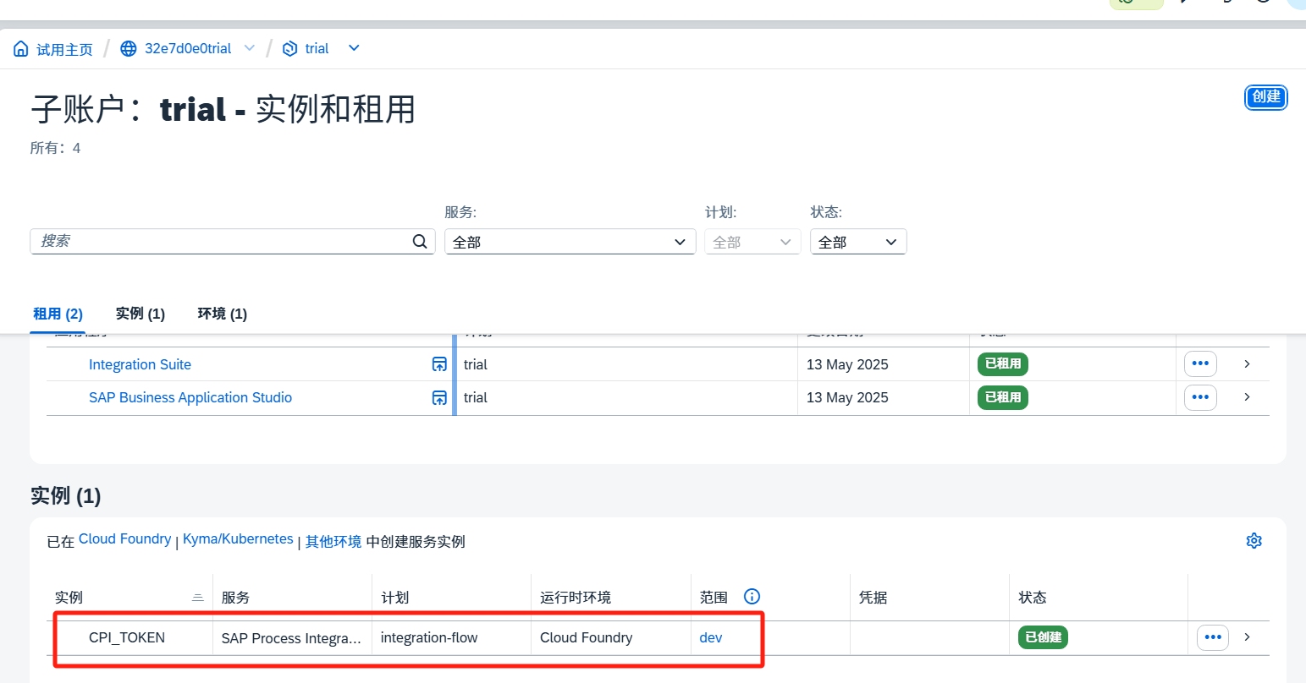Open the dev scope link
The height and width of the screenshot is (683, 1306).
(711, 637)
